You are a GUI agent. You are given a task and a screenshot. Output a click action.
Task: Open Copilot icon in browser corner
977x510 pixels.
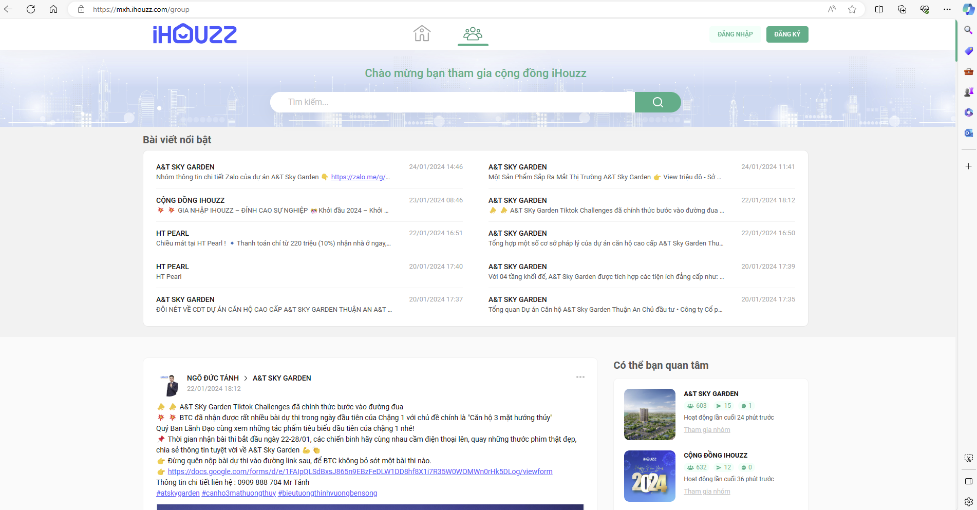click(968, 9)
